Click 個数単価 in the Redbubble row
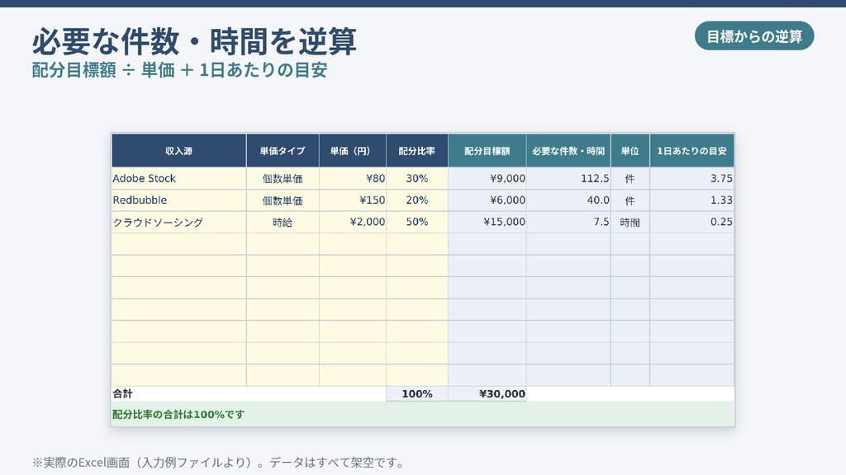Screen dimensions: 846x475 point(283,200)
